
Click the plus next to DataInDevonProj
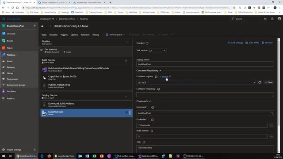click(34, 26)
